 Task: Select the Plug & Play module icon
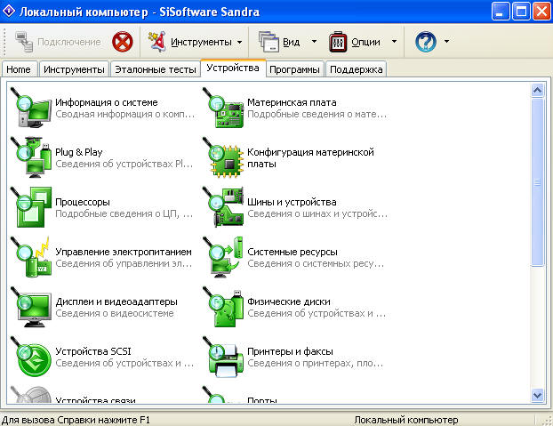[31, 157]
